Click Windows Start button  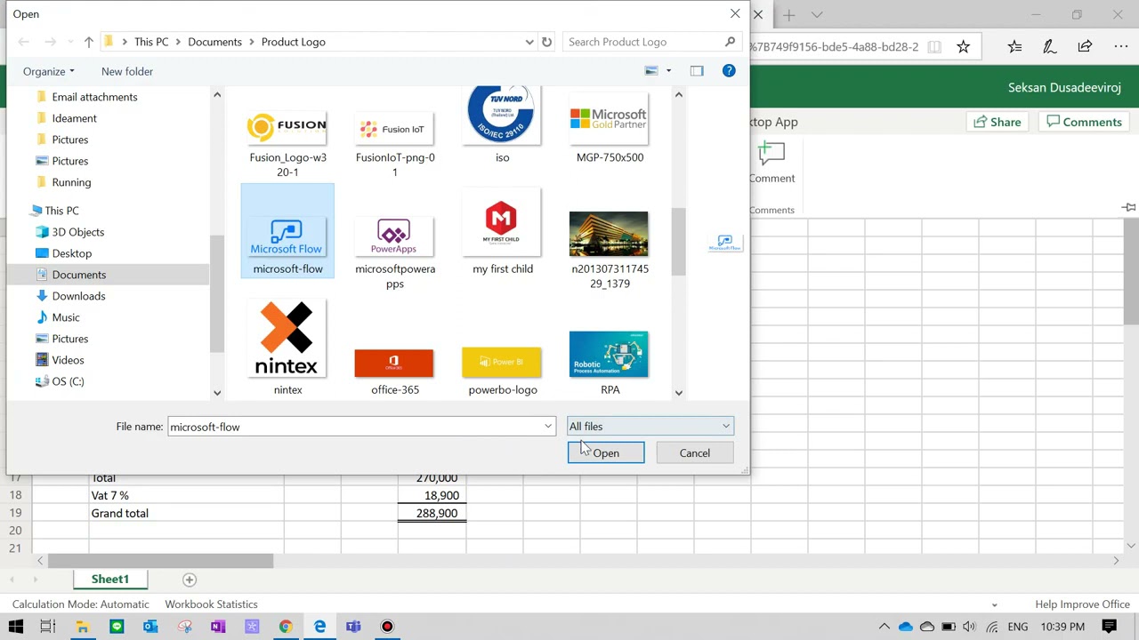coord(15,627)
